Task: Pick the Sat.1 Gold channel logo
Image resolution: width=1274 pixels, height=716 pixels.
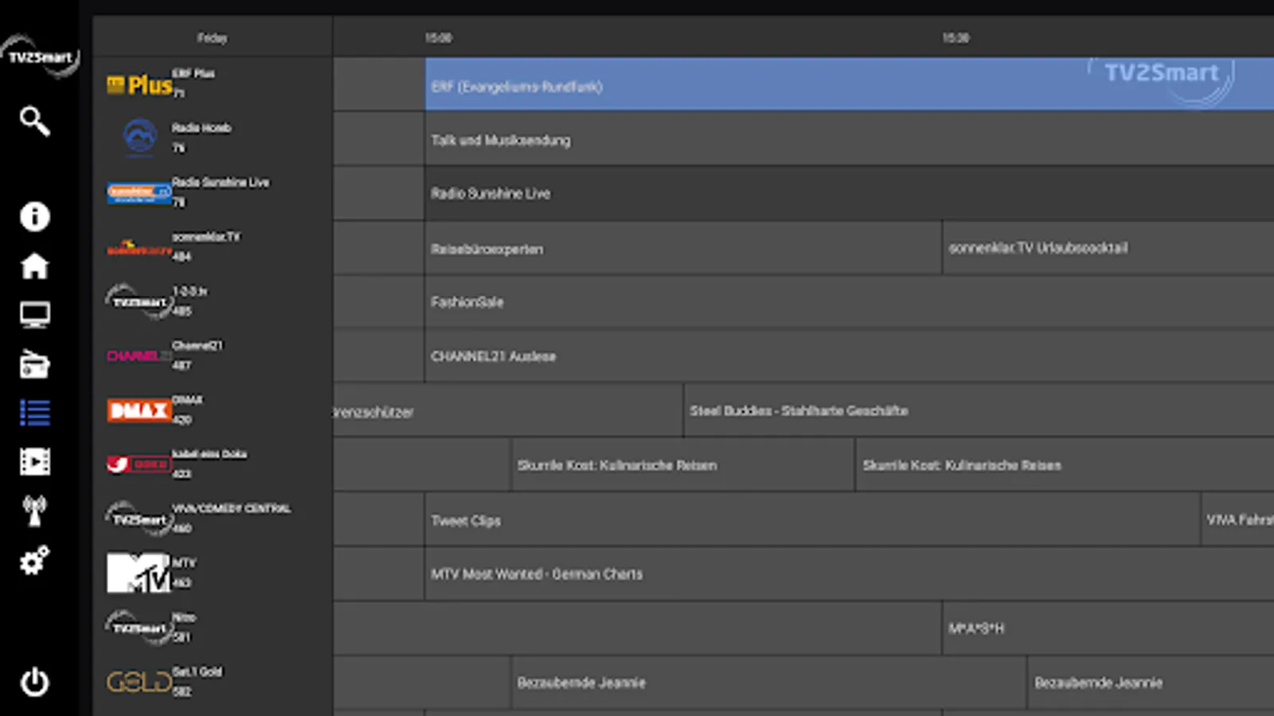Action: [139, 682]
